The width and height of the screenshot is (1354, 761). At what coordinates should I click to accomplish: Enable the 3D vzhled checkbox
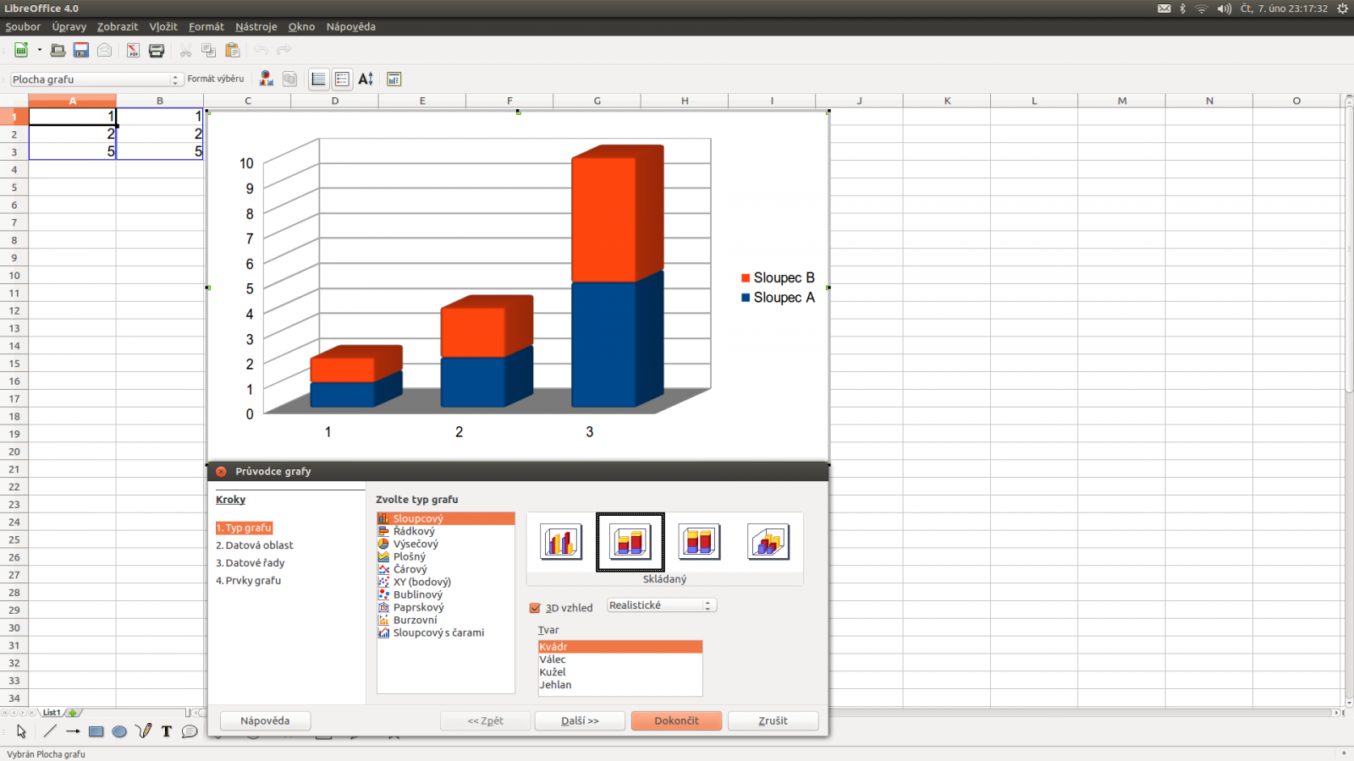coord(535,607)
